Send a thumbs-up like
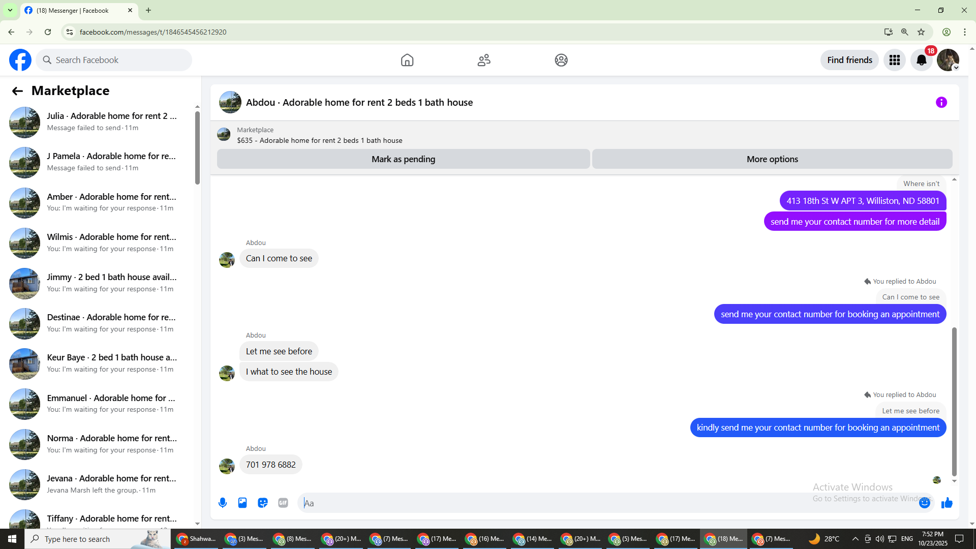This screenshot has width=976, height=549. [x=947, y=503]
